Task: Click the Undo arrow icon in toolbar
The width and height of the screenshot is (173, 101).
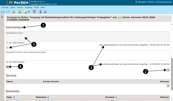Action: [8, 12]
